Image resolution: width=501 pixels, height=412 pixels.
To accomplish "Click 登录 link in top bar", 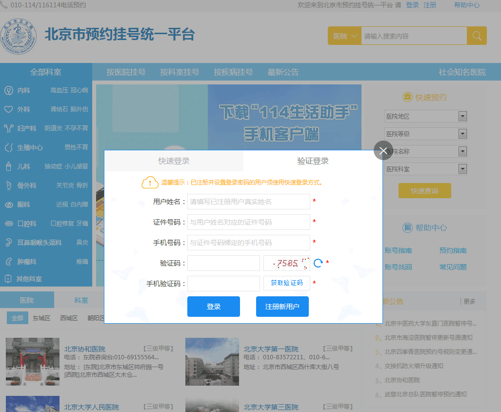I will pyautogui.click(x=412, y=5).
